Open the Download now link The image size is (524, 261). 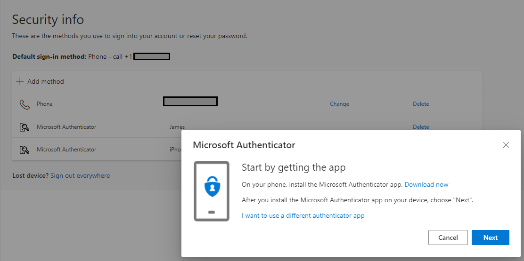(426, 184)
